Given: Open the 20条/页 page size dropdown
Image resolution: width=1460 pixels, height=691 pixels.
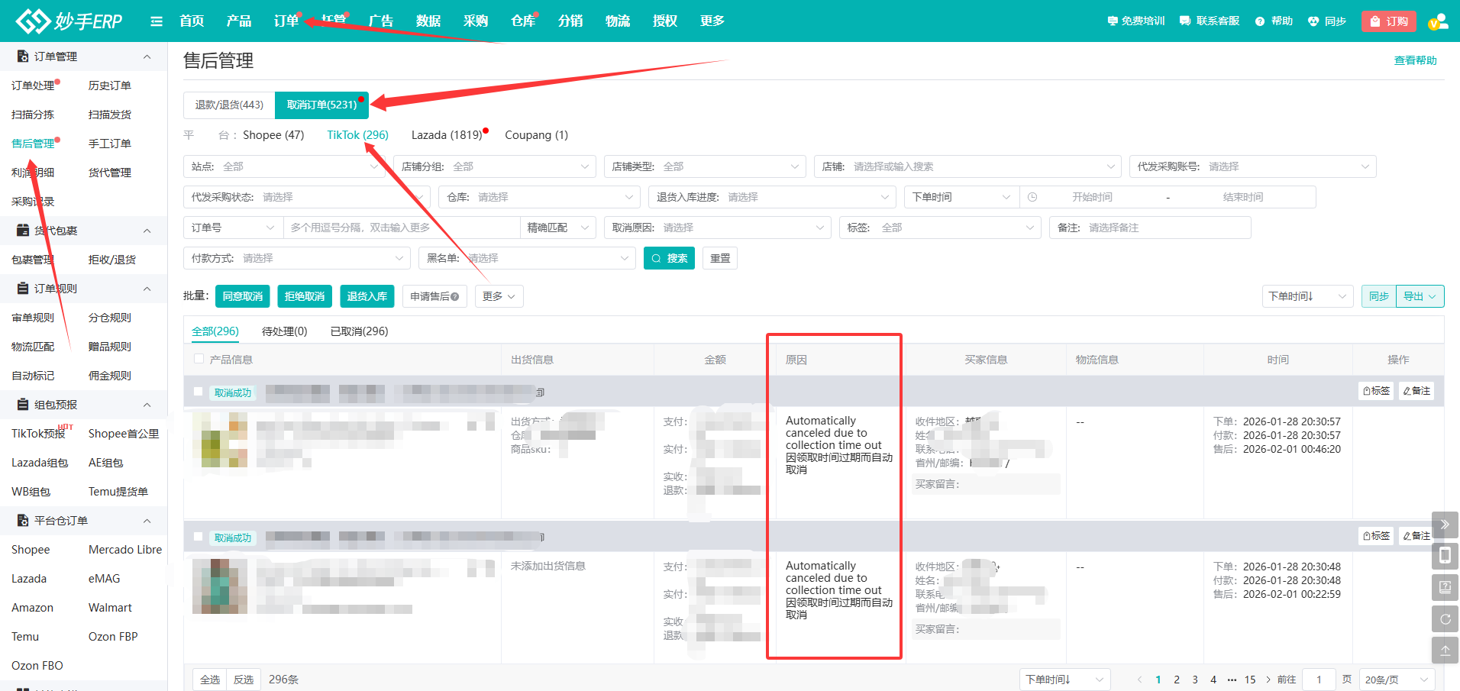Looking at the screenshot, I should (x=1397, y=680).
